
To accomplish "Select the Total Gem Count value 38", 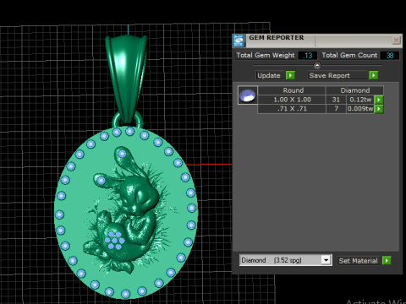I will [390, 56].
